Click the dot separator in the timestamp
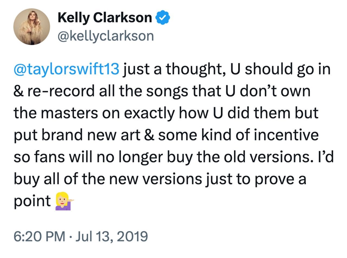Screen dimensions: 347x258 click(x=71, y=236)
